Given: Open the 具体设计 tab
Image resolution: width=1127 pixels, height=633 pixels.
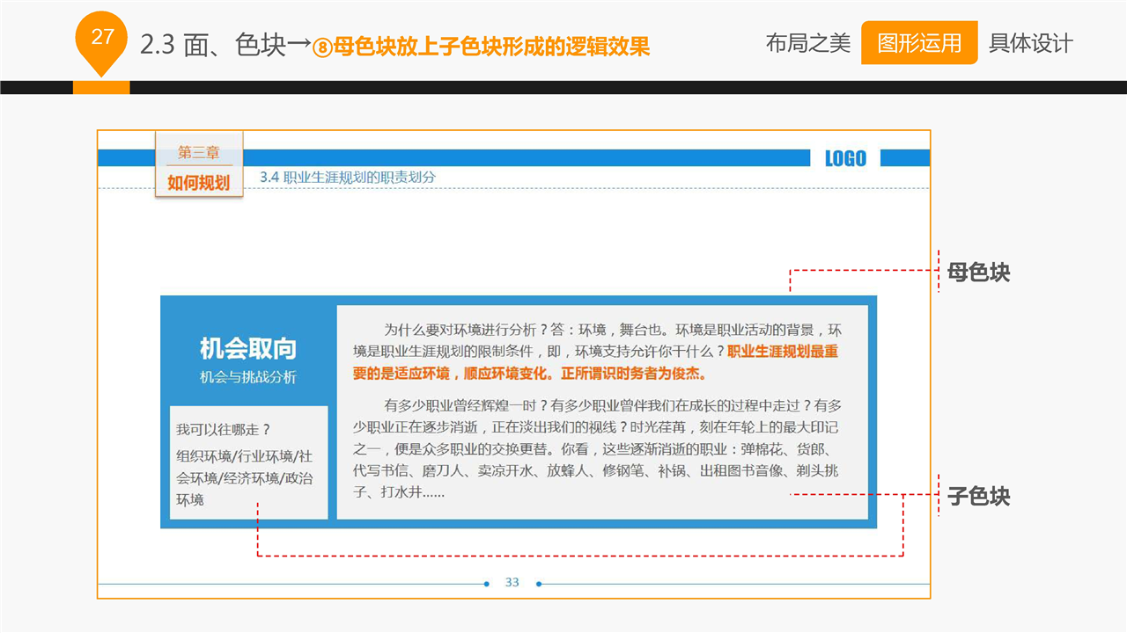Looking at the screenshot, I should [x=1030, y=43].
